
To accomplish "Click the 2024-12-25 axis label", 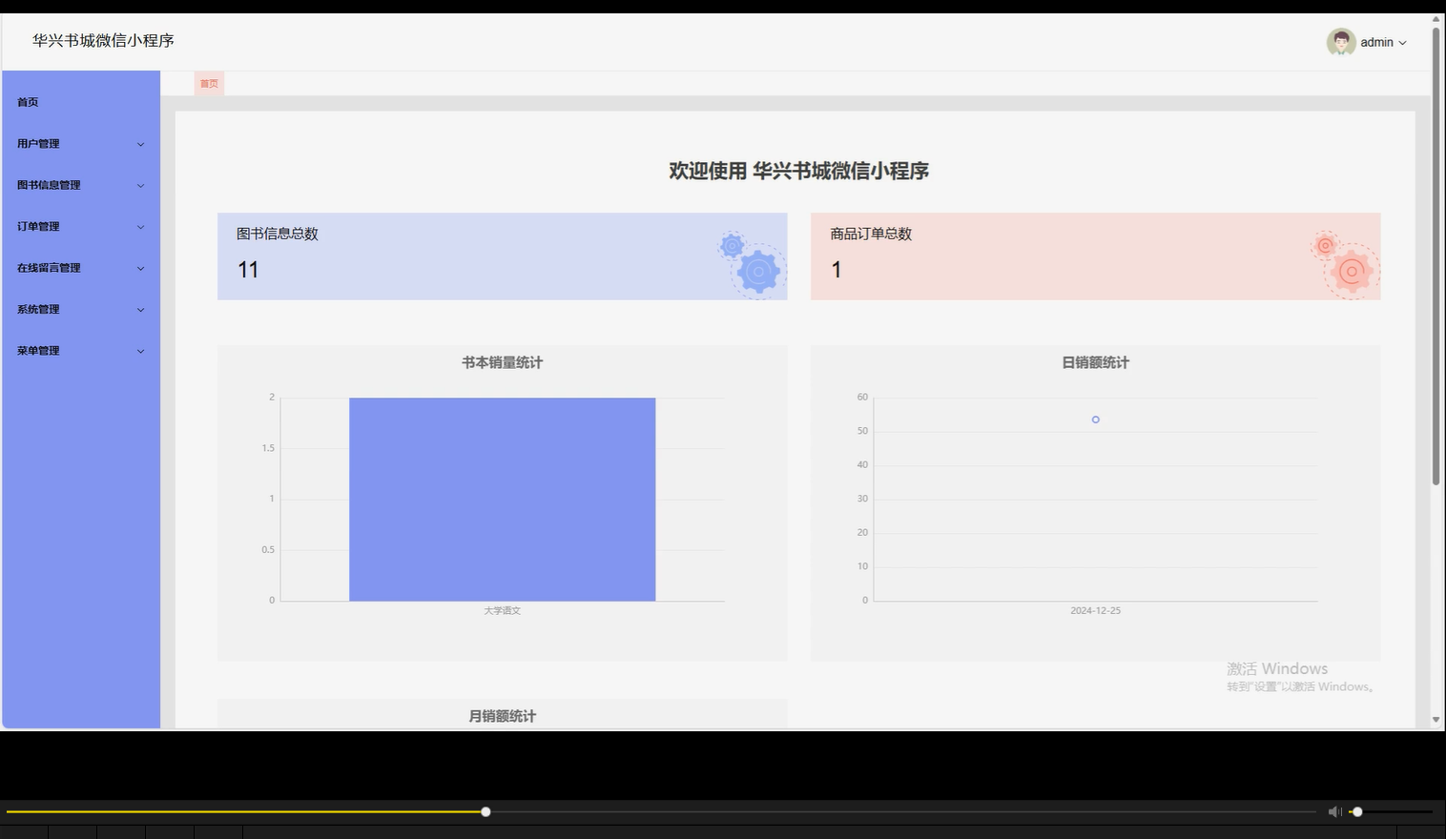I will pyautogui.click(x=1095, y=610).
